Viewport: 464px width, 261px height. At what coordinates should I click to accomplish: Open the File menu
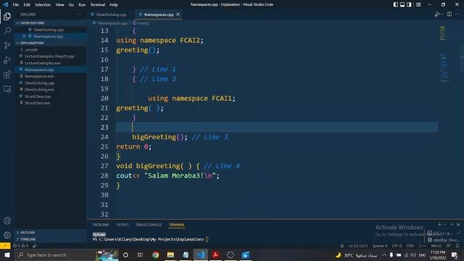(16, 5)
